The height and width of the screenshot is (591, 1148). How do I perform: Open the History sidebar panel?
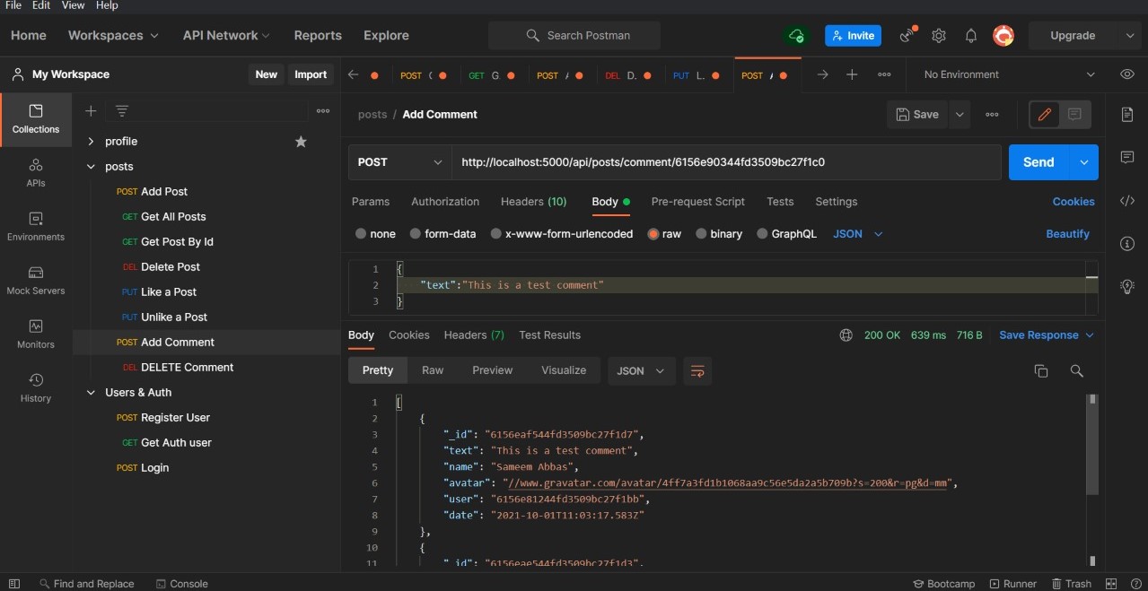click(x=36, y=388)
